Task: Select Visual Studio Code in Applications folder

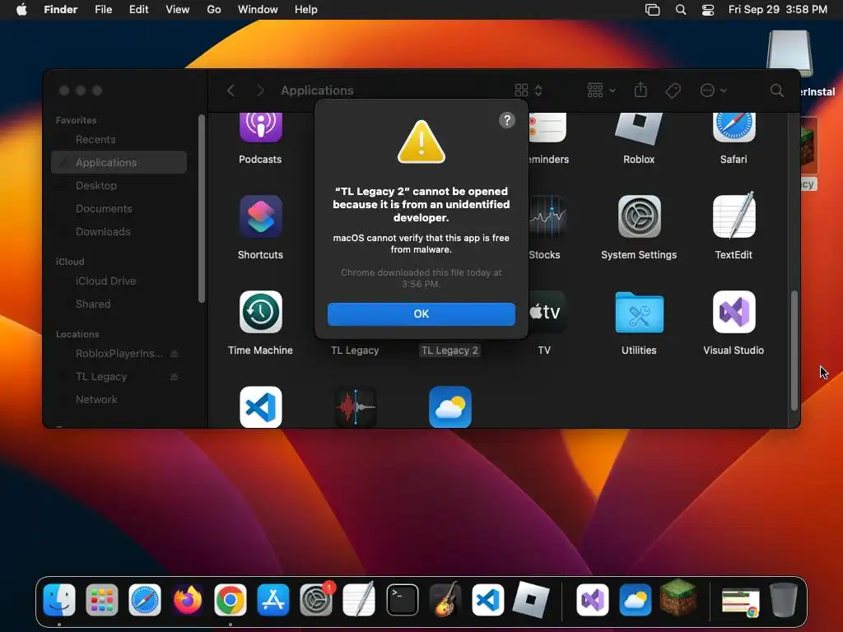Action: point(261,407)
